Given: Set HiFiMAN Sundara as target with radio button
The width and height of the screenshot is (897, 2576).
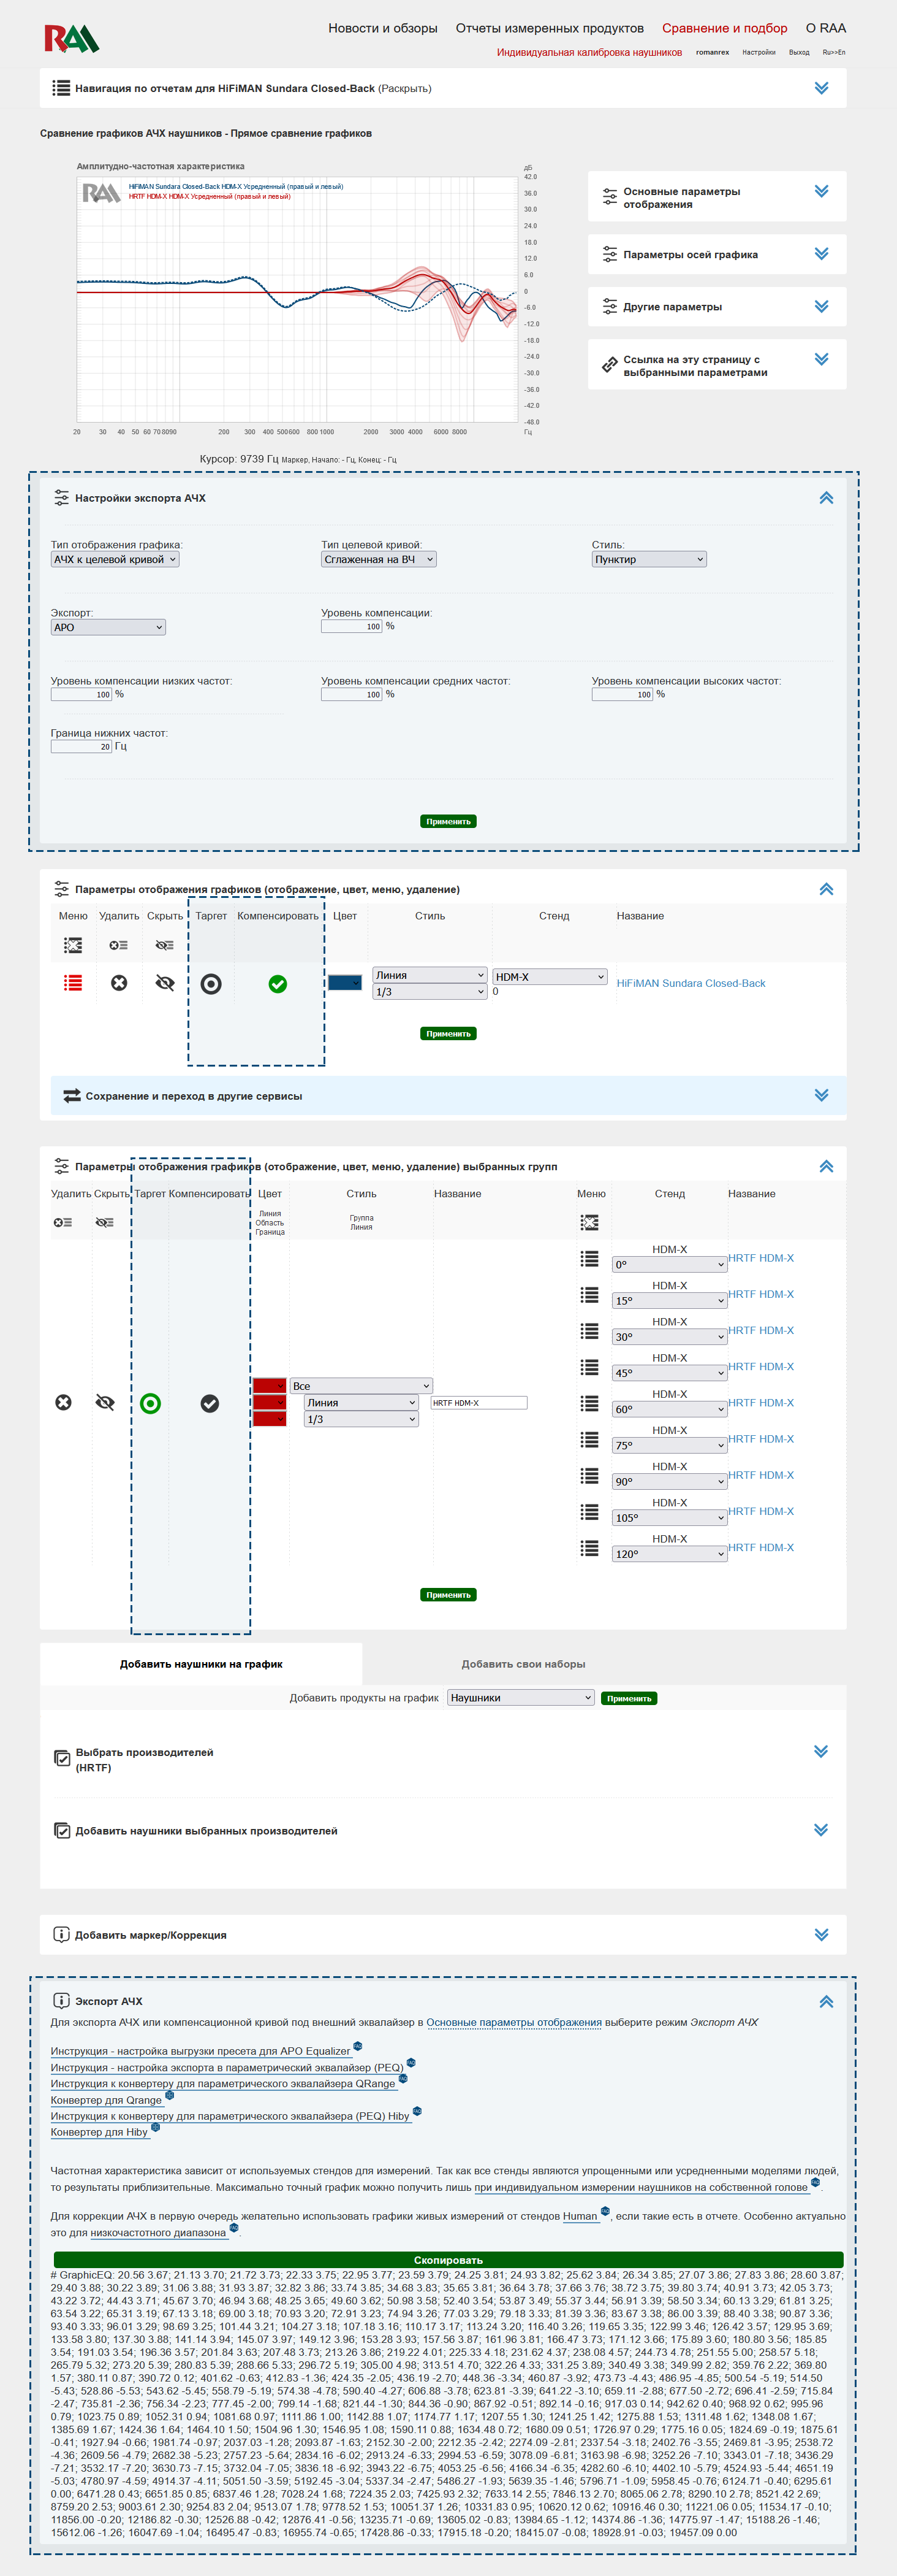Looking at the screenshot, I should [x=211, y=984].
